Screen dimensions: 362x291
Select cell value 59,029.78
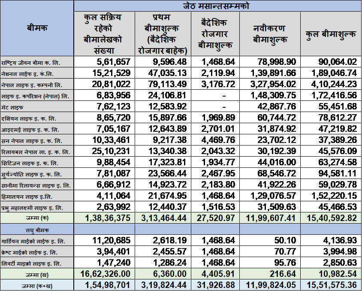point(338,185)
